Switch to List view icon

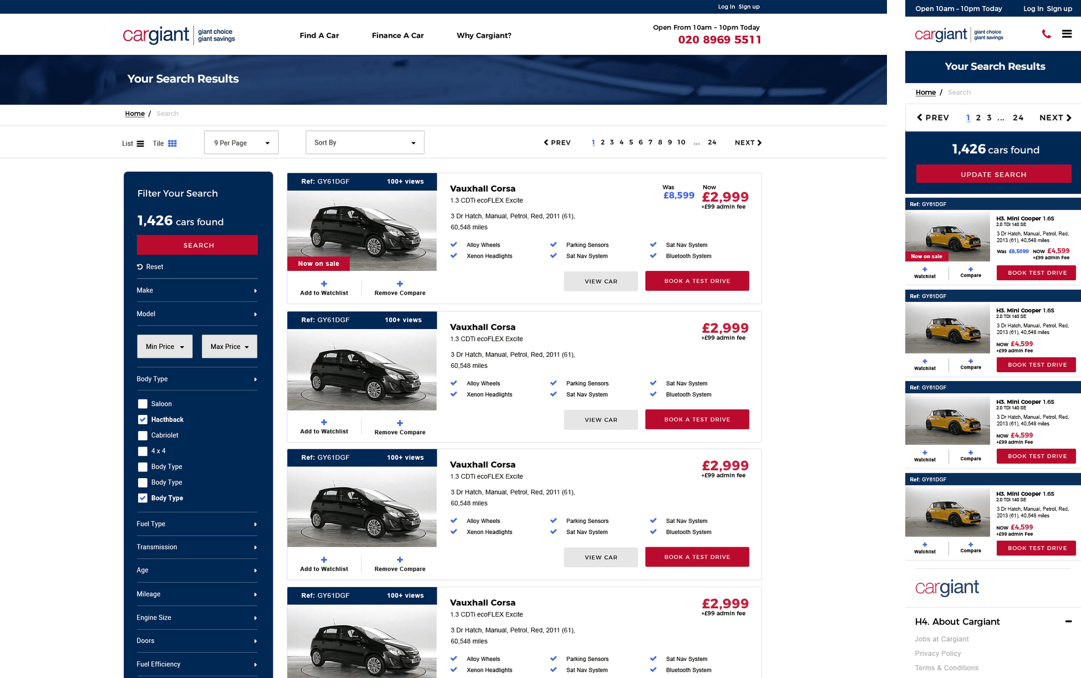pos(140,143)
